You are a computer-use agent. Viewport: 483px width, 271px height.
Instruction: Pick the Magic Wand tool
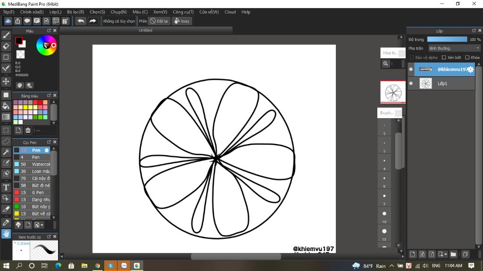[6, 152]
